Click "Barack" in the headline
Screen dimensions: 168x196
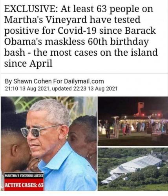click(x=141, y=31)
